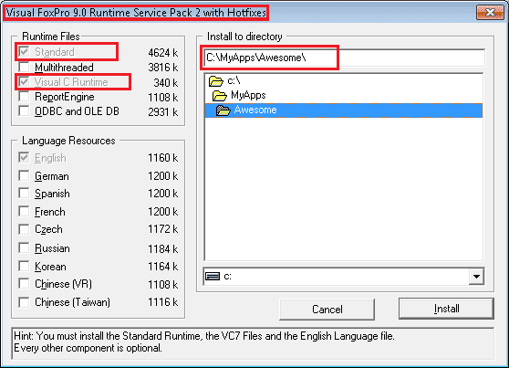Select the Awesome folder row
Image resolution: width=509 pixels, height=368 pixels.
(x=344, y=110)
